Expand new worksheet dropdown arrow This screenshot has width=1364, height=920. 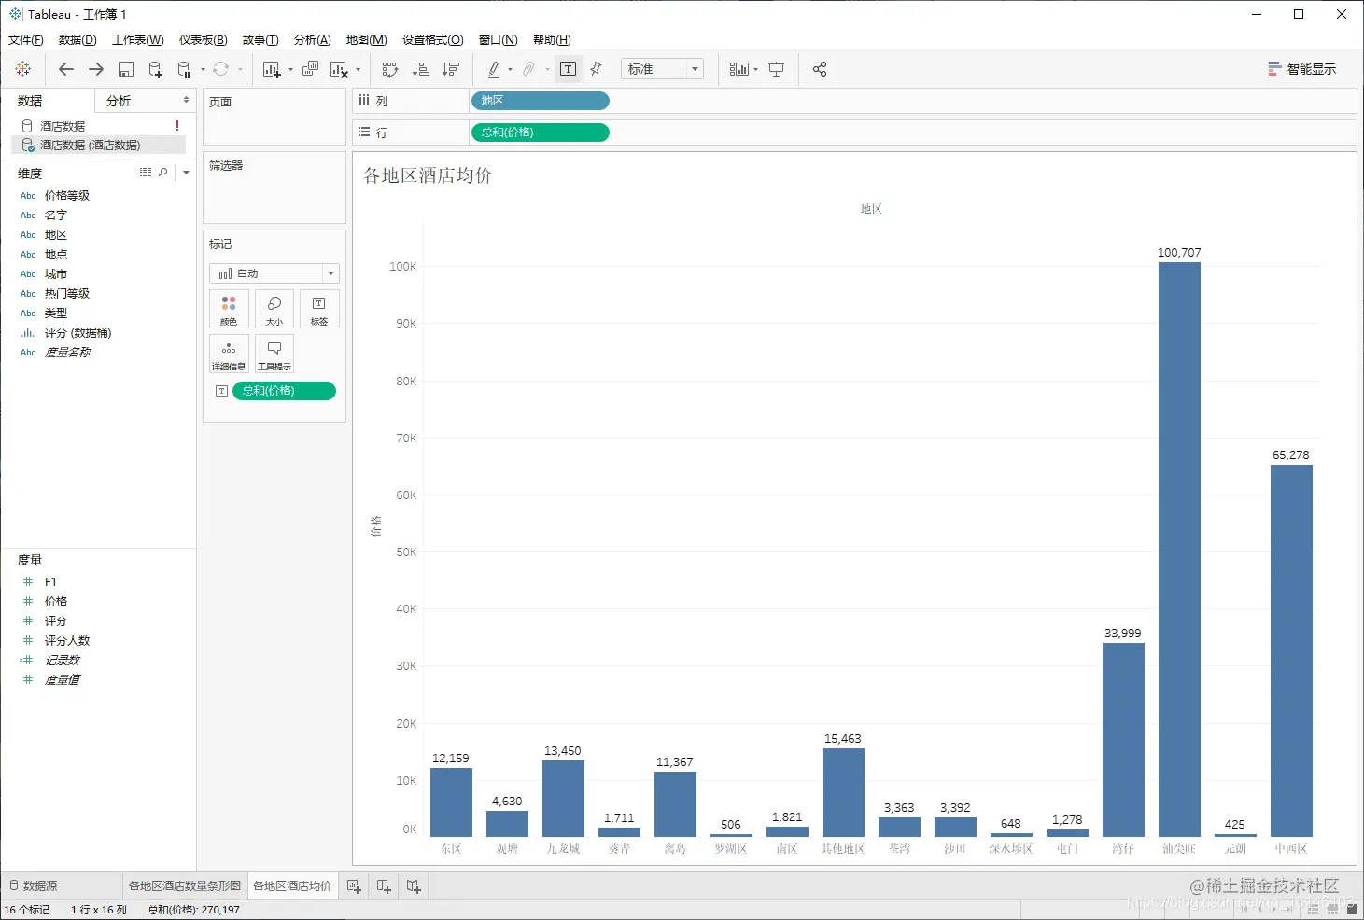click(290, 69)
